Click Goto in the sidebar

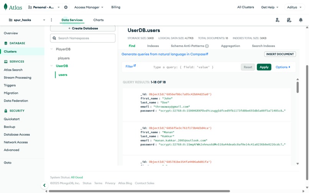coord(8,163)
